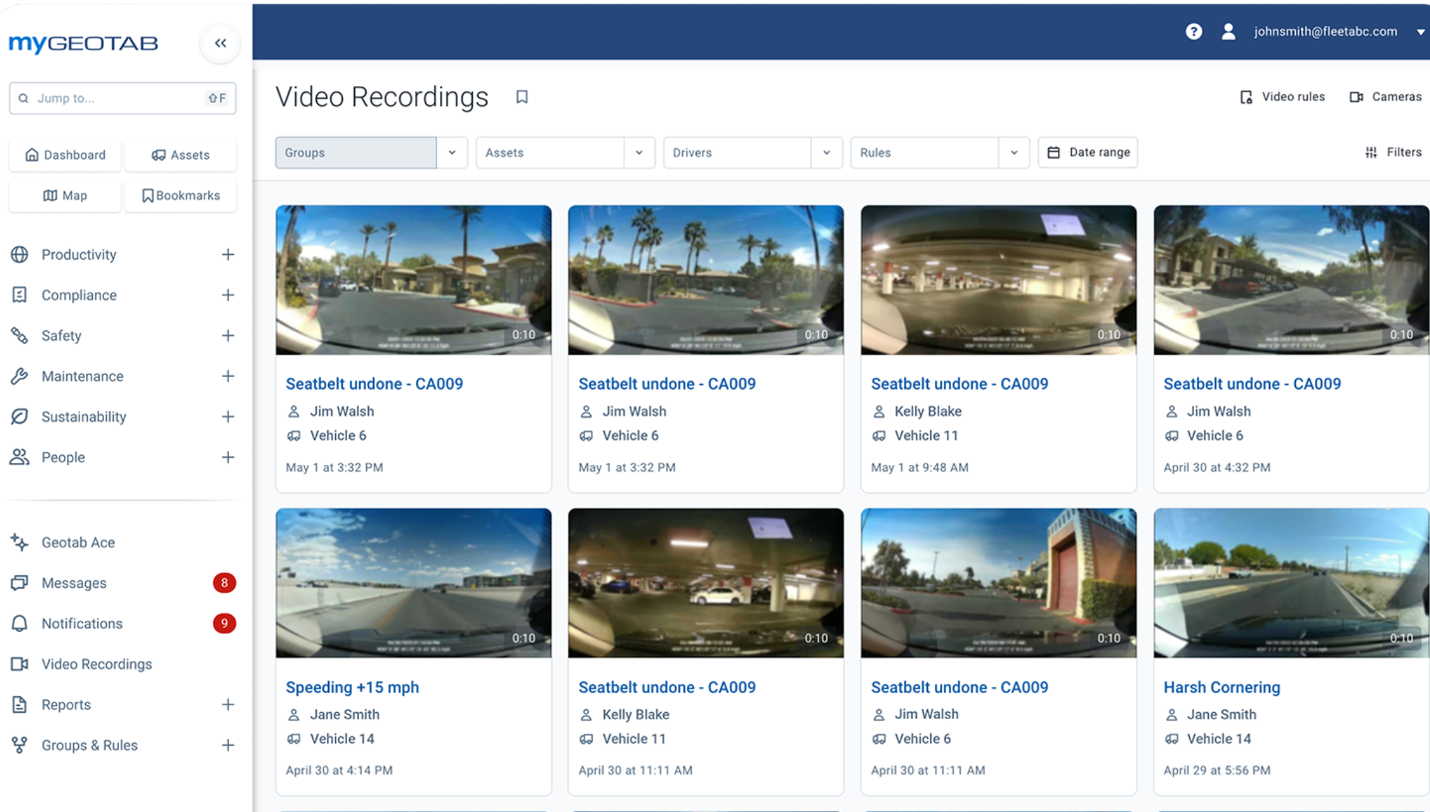Focus the Groups filter field
Screen dimensions: 1430x812
tap(356, 153)
